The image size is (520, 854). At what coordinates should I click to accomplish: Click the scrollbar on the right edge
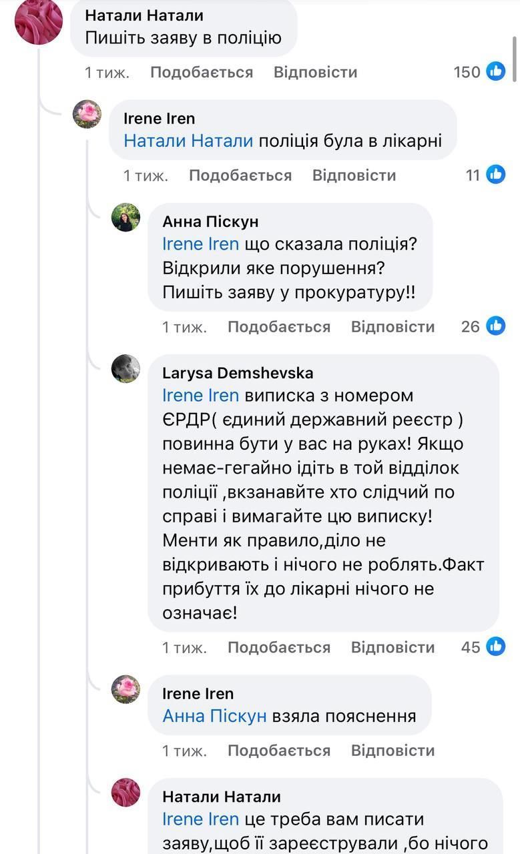(x=515, y=60)
